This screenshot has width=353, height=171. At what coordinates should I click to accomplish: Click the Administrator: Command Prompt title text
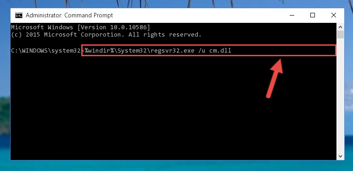69,15
